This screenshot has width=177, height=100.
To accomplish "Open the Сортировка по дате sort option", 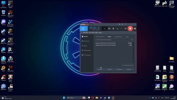I will (x=127, y=65).
